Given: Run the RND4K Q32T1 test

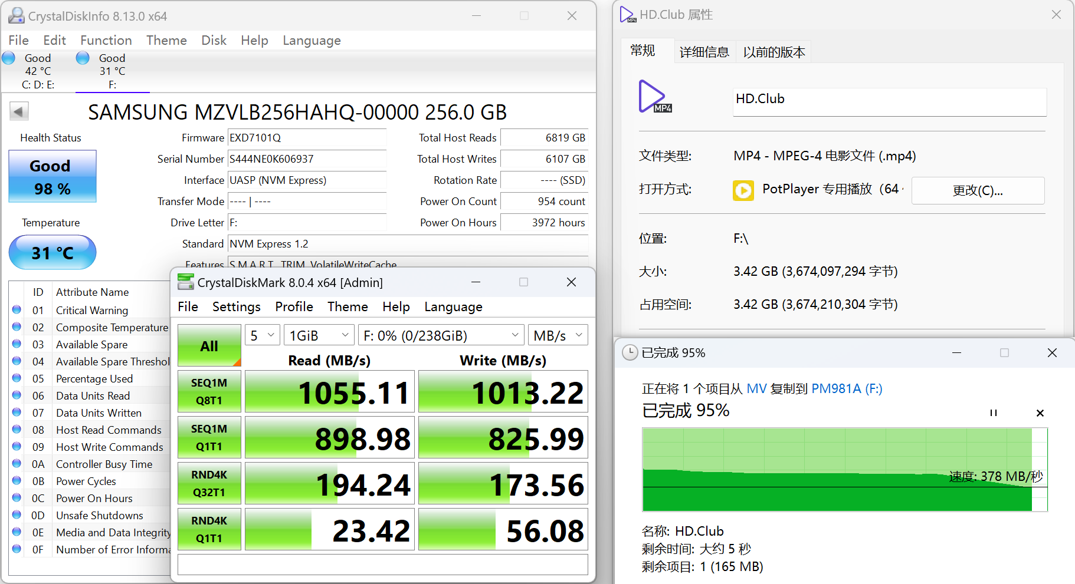Looking at the screenshot, I should coord(209,483).
